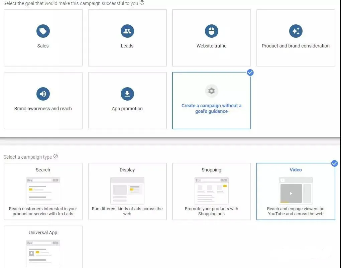
Task: Click 'Promote your products with Shopping ads' text
Action: 211,211
